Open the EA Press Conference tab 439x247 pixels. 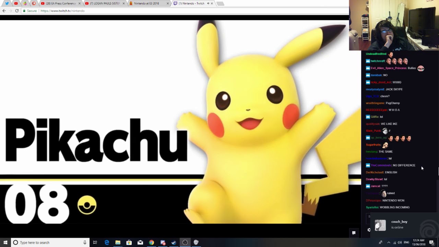(61, 3)
